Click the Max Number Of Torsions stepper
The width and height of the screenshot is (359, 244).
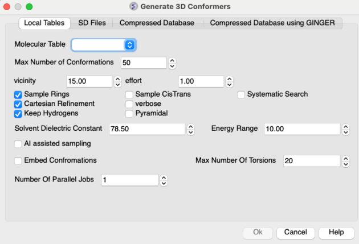point(345,161)
